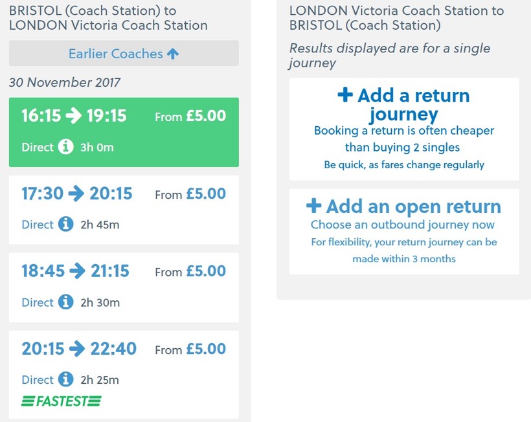Select the 17:30 to 20:15 coach

[x=123, y=209]
